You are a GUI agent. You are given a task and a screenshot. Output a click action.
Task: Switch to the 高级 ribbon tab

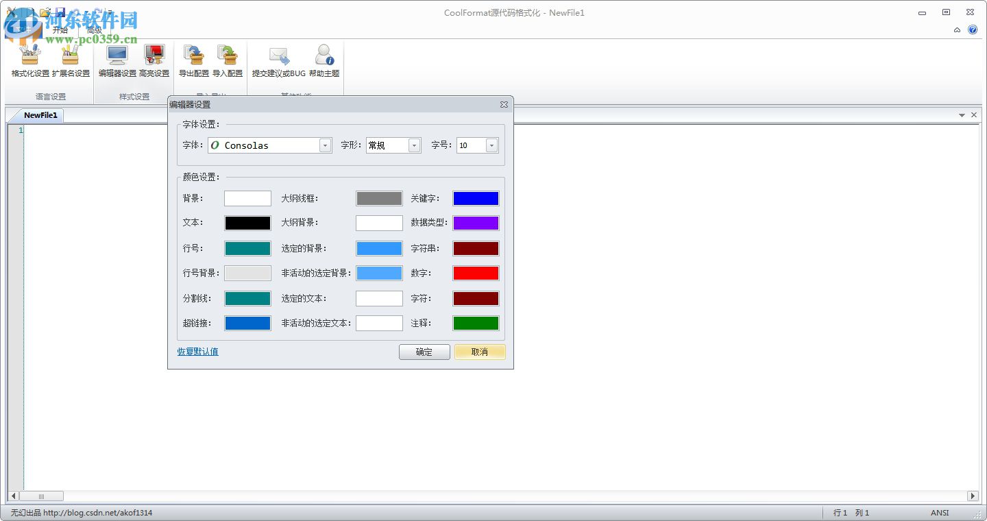pos(94,29)
